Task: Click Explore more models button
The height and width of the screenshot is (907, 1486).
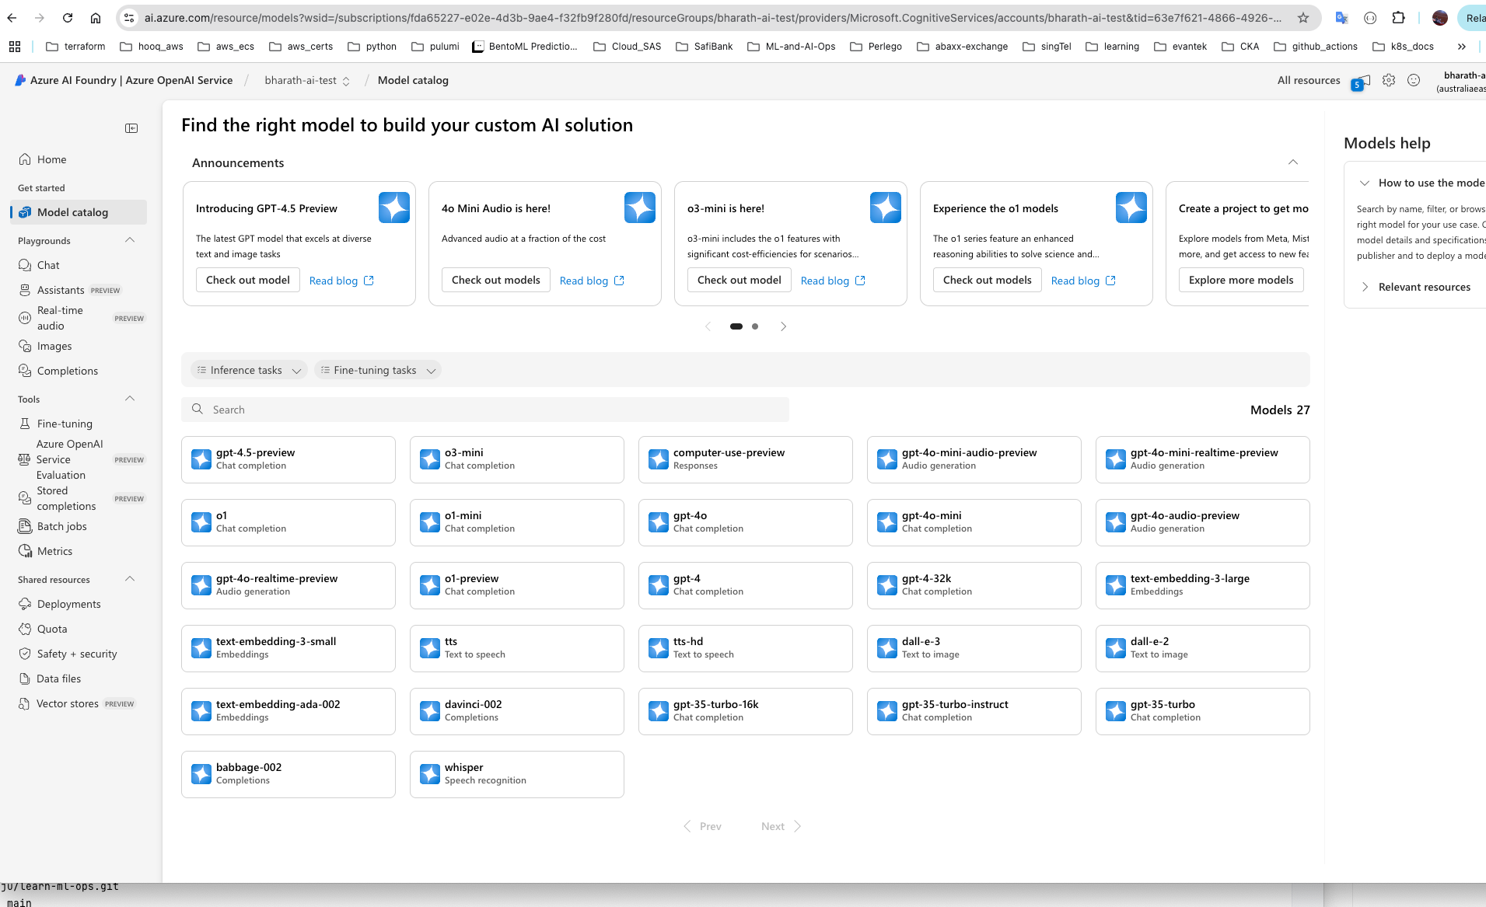Action: point(1241,280)
